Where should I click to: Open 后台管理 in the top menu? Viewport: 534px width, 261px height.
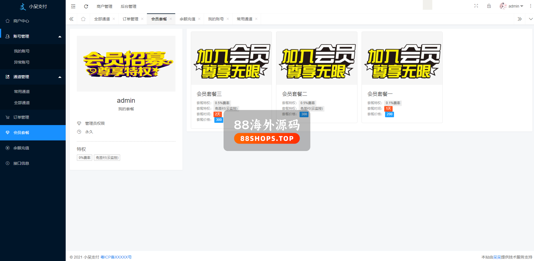128,6
